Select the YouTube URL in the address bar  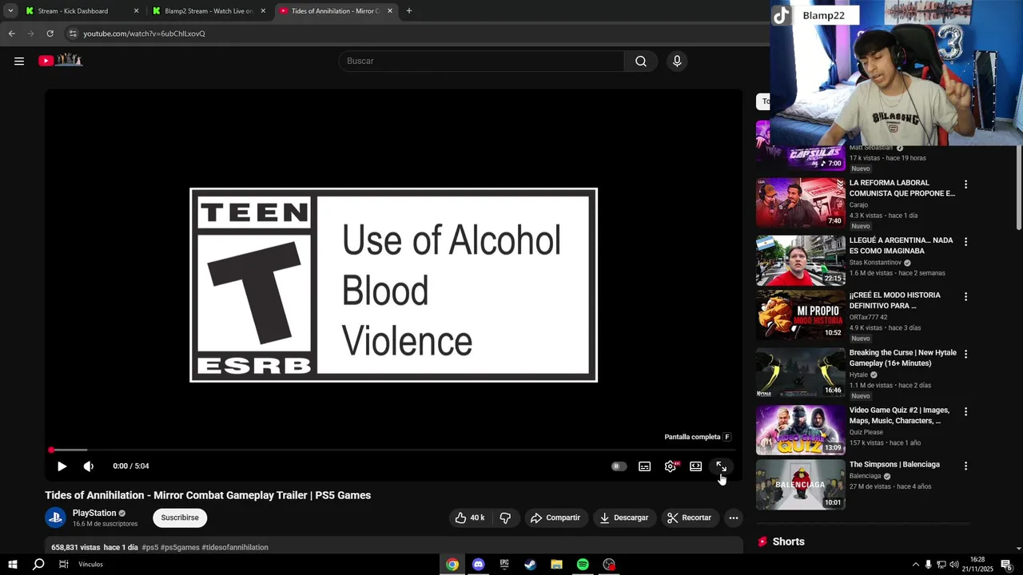click(x=145, y=34)
